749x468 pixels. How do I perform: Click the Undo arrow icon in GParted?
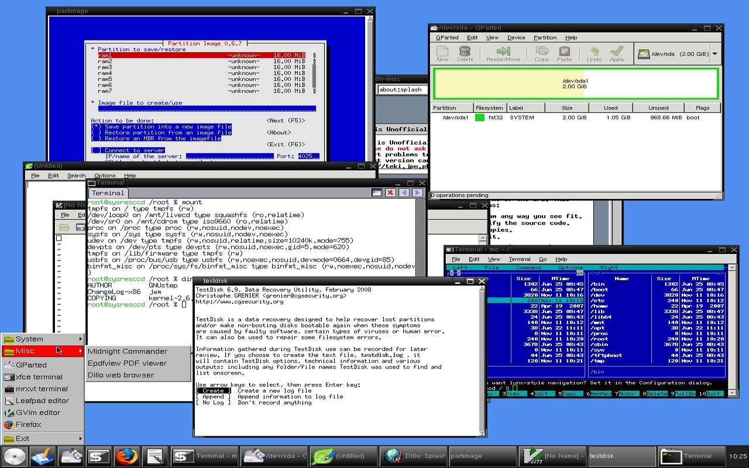(594, 53)
